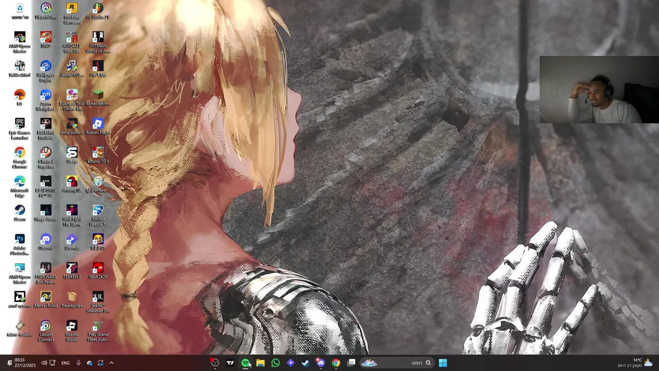Screen dimensions: 659x371
Task: Open BakkesMod desktop shortcut
Action: coord(20,69)
